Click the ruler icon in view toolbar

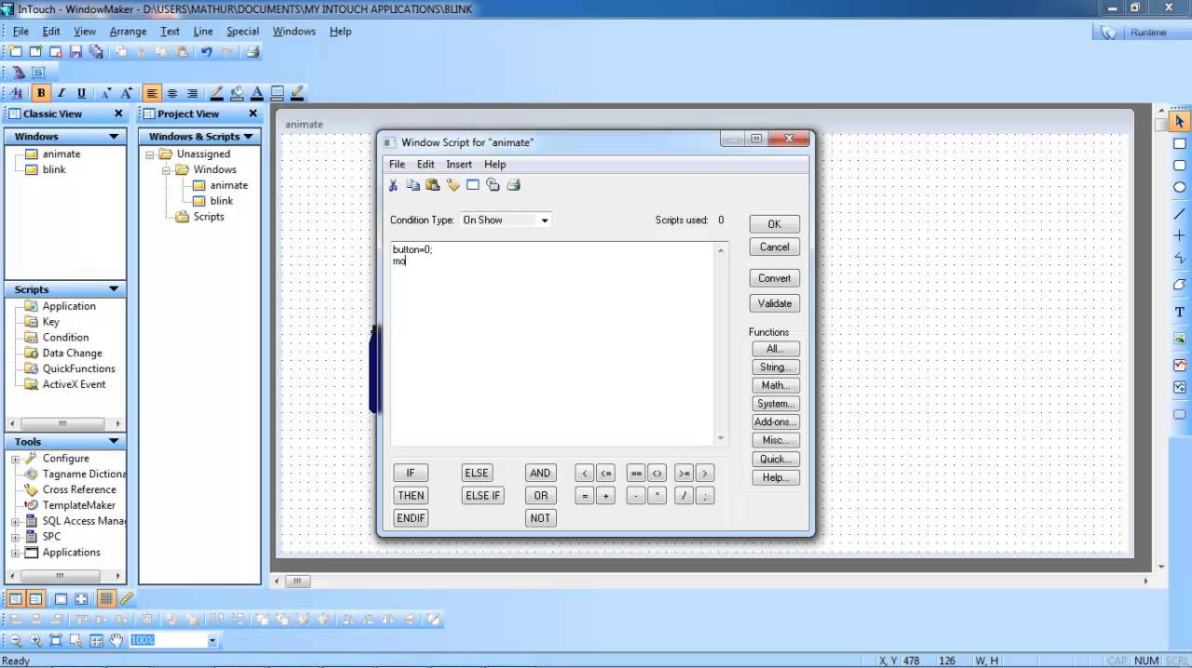(x=127, y=599)
